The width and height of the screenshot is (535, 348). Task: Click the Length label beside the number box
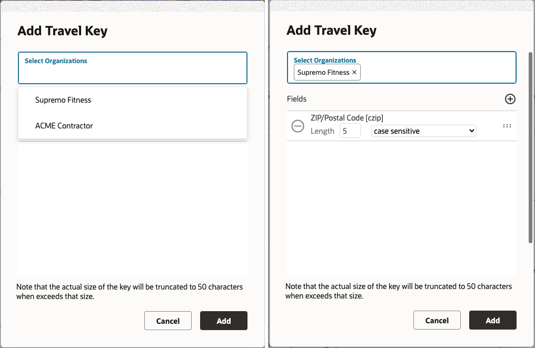pos(322,131)
